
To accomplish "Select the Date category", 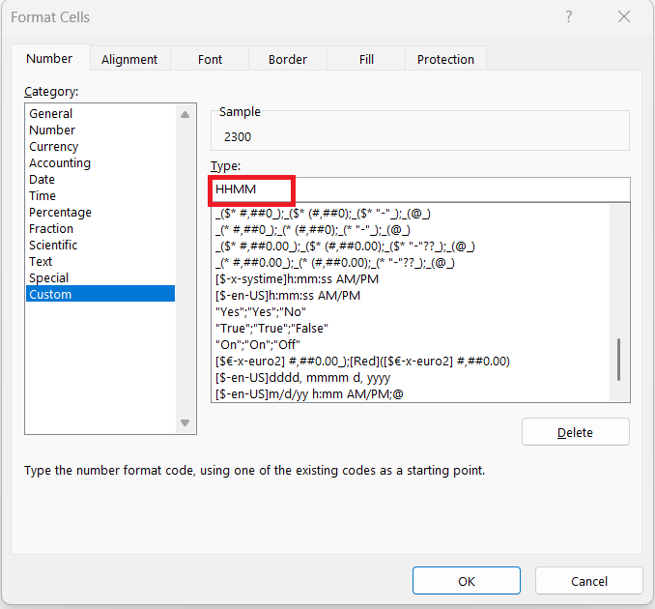I will [x=100, y=179].
